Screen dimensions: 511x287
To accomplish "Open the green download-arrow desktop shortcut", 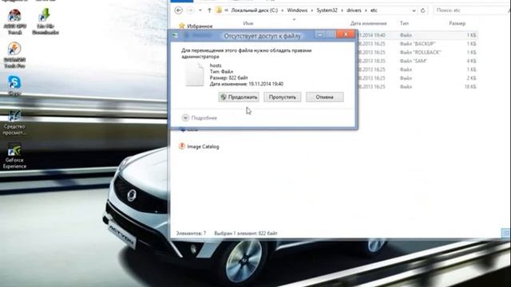I will click(x=46, y=22).
